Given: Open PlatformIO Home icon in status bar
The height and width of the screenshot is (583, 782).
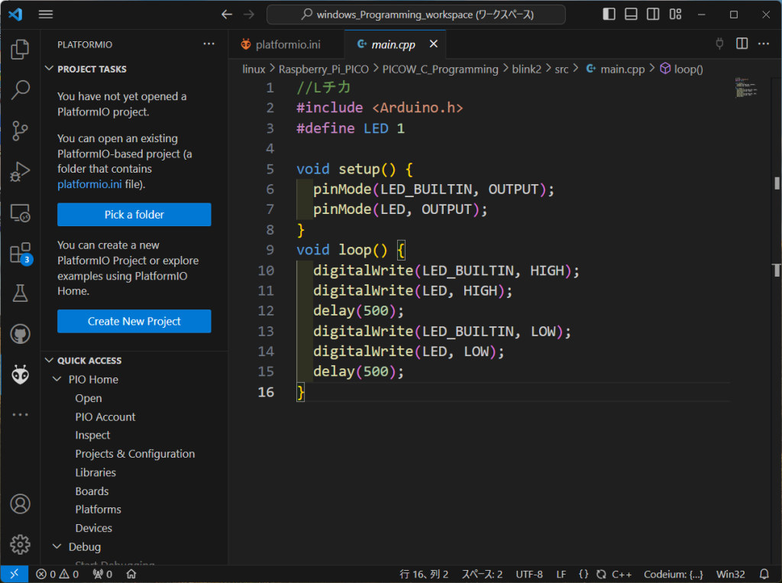Looking at the screenshot, I should [x=131, y=574].
